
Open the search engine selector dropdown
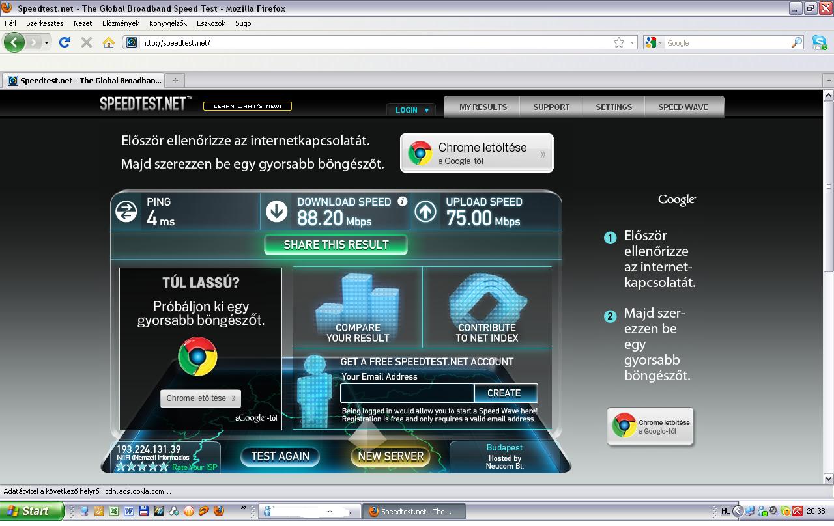[x=654, y=42]
